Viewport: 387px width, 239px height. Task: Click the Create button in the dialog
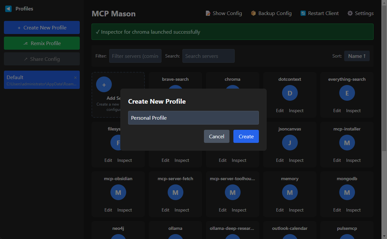(x=246, y=136)
